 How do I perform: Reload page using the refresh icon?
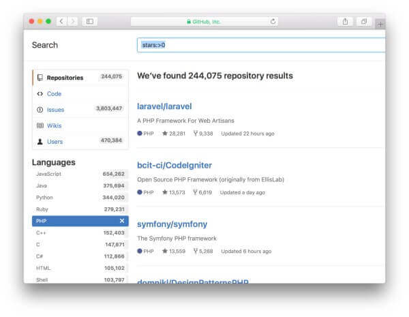coord(273,22)
